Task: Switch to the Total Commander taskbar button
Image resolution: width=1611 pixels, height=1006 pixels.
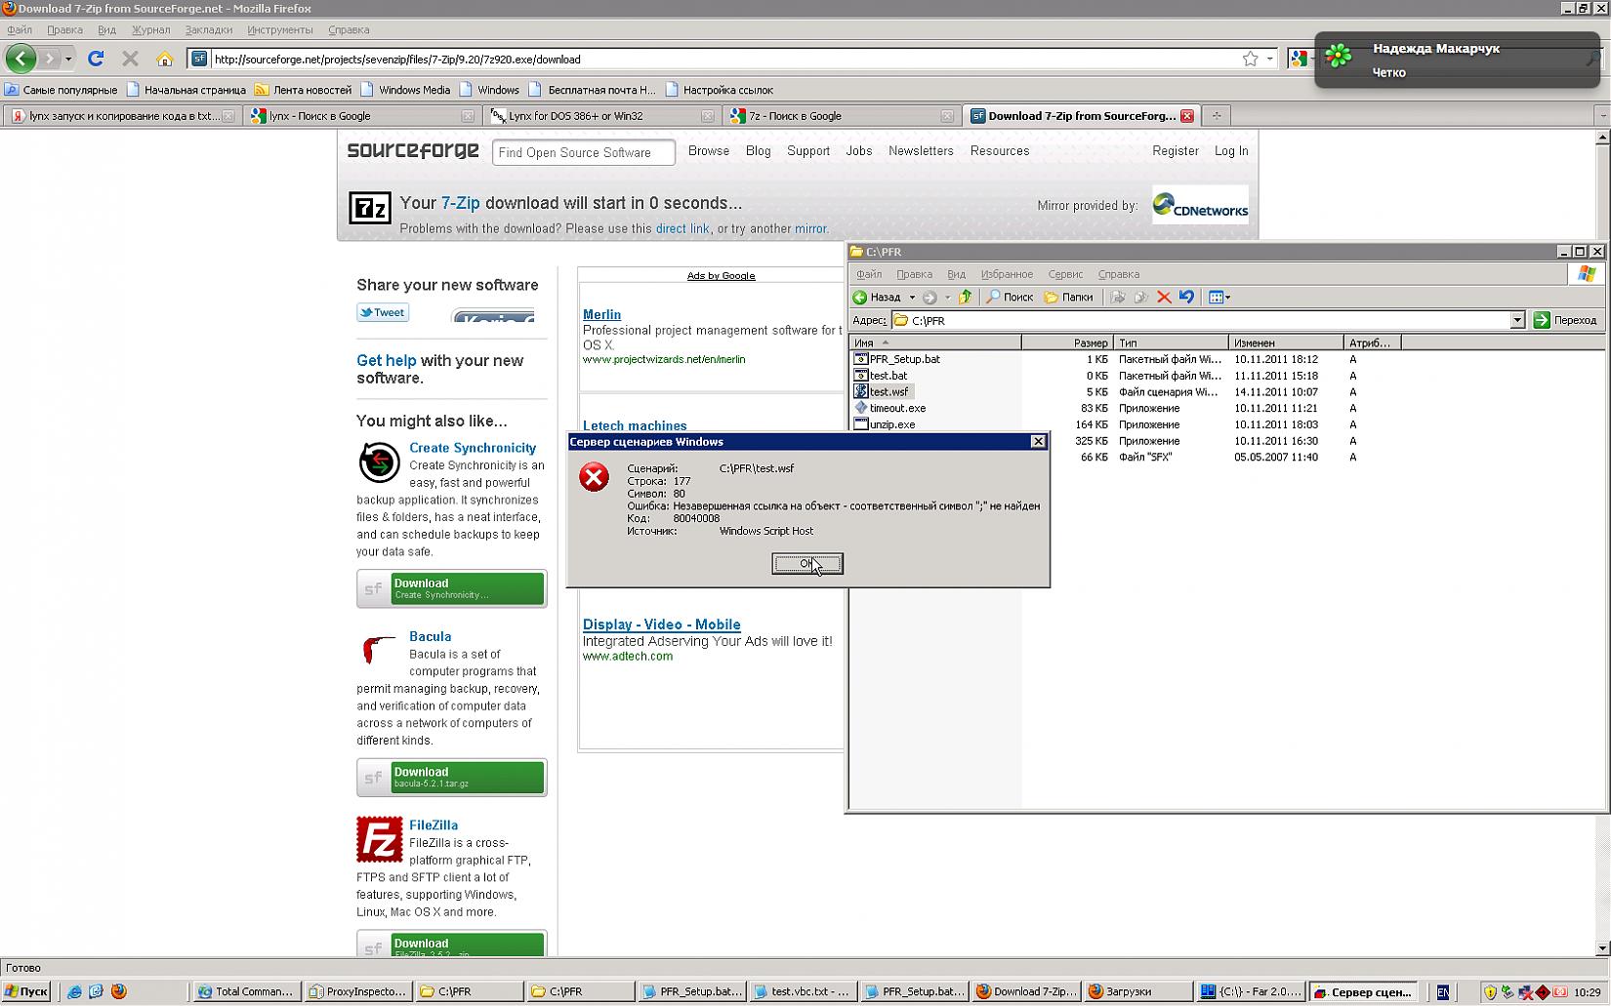Action: (245, 991)
